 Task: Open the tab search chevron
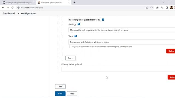pos(164,2)
